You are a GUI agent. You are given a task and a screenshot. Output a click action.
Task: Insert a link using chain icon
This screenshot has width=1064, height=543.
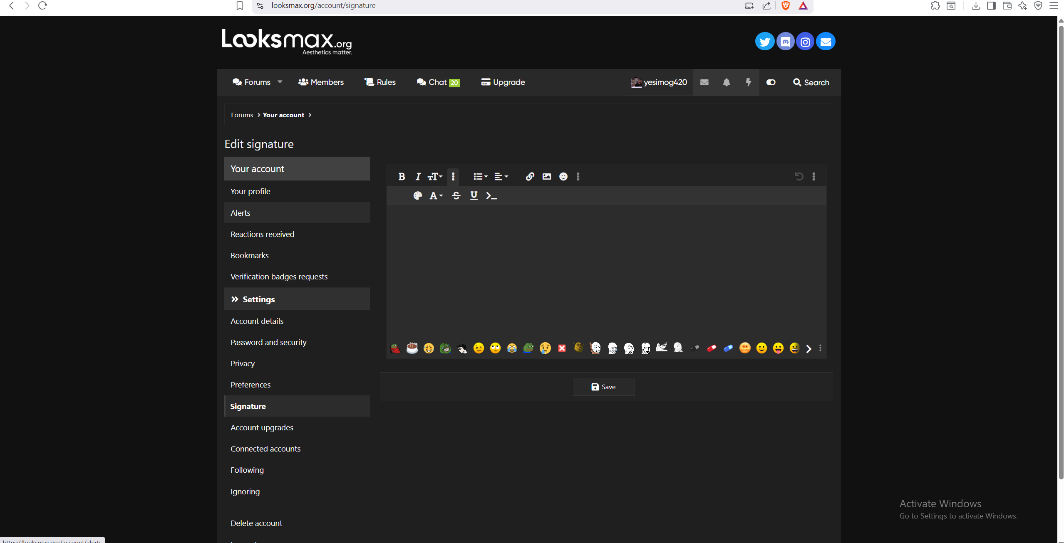529,177
